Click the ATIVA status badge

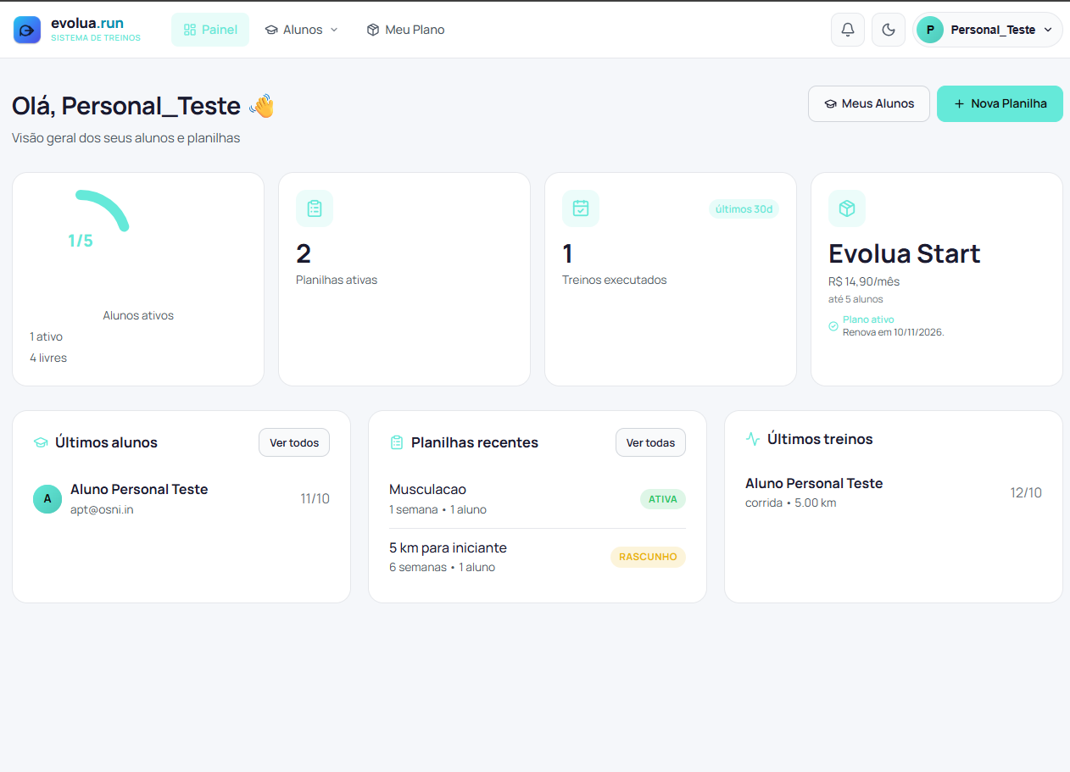[663, 499]
